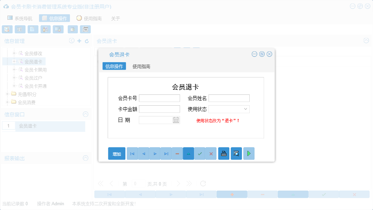Click the last record navigation arrow

[166, 153]
